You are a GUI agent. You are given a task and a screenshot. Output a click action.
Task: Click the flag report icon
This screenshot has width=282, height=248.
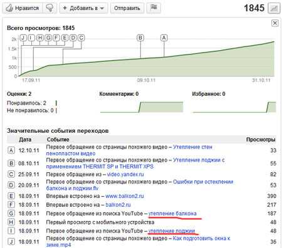(154, 8)
